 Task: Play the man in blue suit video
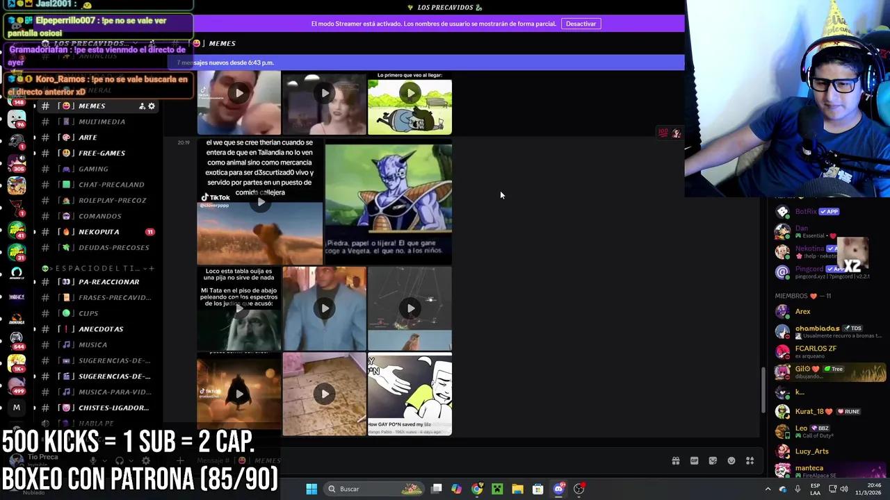tap(324, 308)
